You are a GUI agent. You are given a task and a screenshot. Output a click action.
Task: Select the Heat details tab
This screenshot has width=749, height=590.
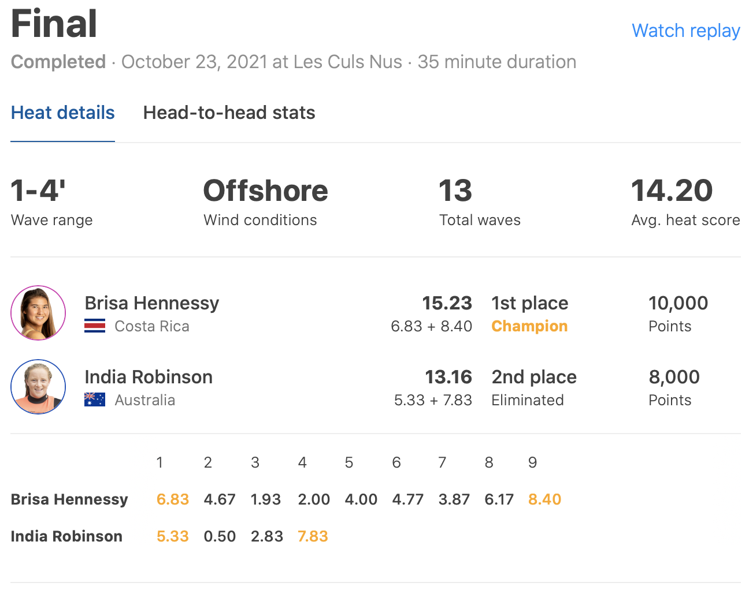pyautogui.click(x=63, y=113)
